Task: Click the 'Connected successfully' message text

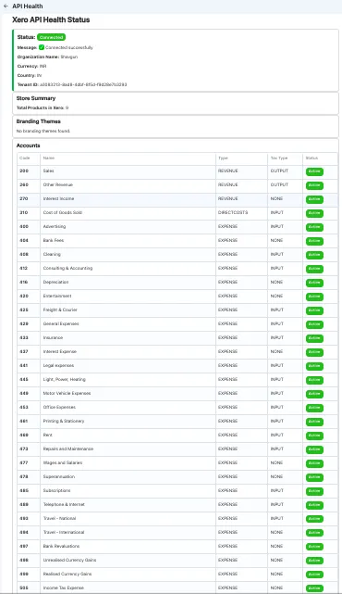Action: tap(68, 48)
